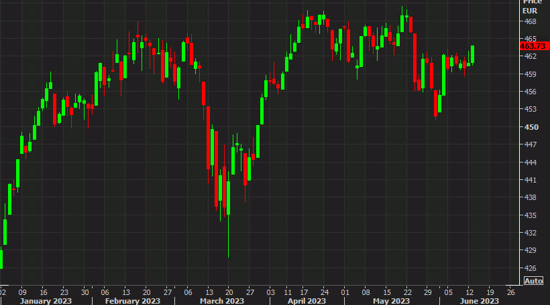
Task: Select the EUR currency label
Action: click(530, 11)
